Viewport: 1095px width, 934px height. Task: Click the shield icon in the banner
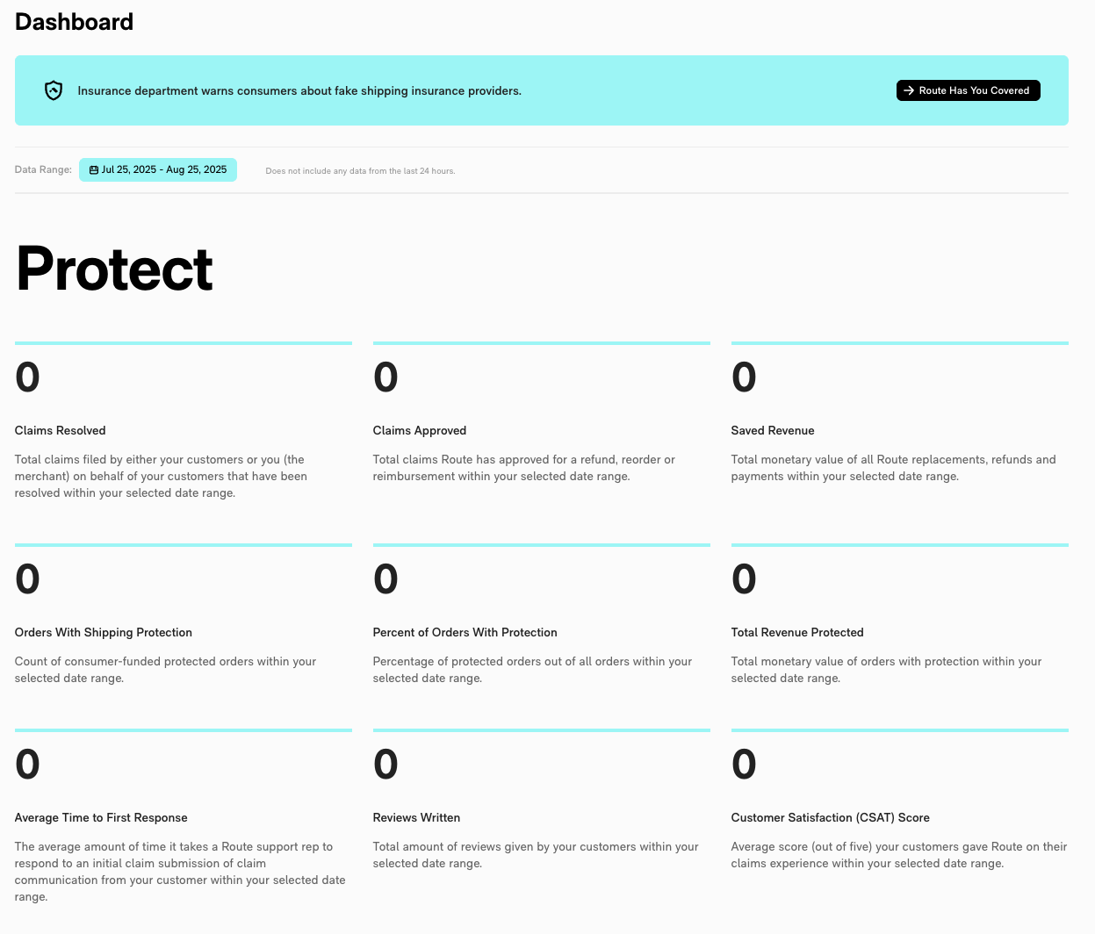(54, 90)
